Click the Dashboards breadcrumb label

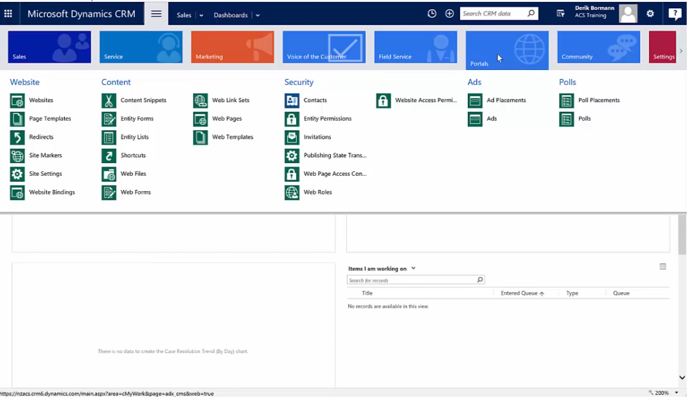point(231,15)
